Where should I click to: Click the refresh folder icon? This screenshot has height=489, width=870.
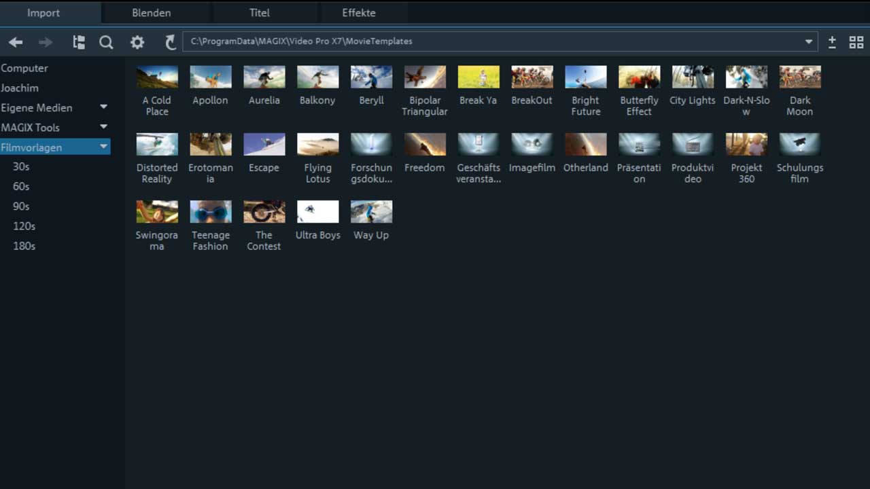[x=170, y=42]
